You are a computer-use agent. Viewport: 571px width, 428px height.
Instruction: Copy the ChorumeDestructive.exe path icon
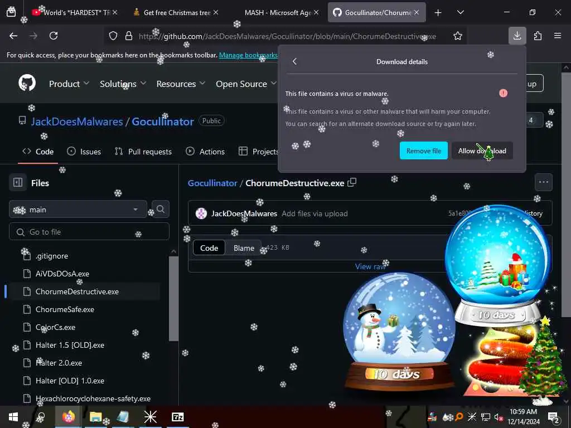click(x=352, y=183)
